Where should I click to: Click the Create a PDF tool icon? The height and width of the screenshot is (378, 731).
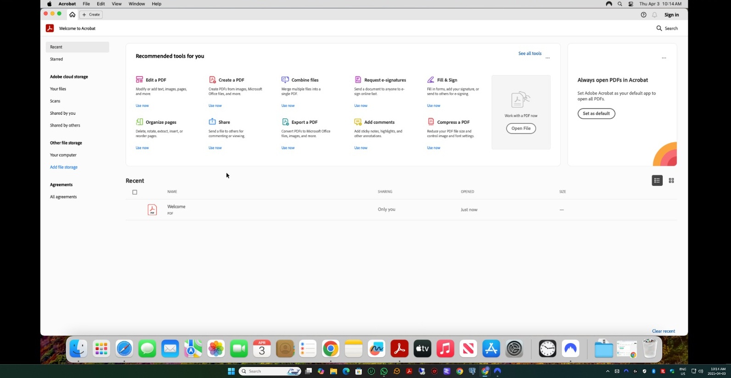[x=212, y=79]
